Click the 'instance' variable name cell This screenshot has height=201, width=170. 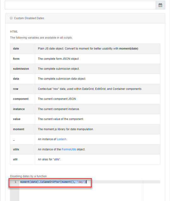[22, 109]
